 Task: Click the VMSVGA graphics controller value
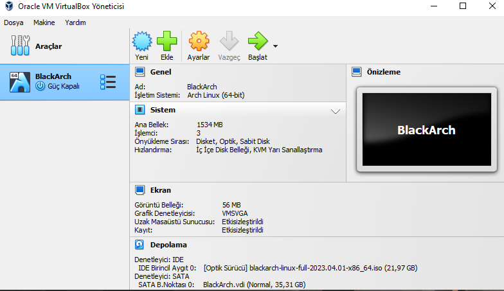(235, 213)
